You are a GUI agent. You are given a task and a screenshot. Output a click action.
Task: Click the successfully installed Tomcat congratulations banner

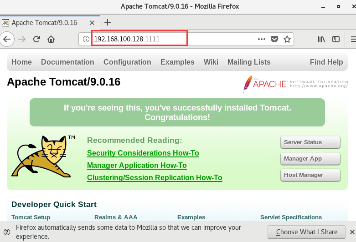pos(177,112)
